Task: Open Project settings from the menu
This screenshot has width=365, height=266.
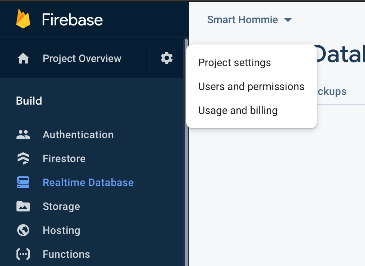Action: (x=234, y=62)
